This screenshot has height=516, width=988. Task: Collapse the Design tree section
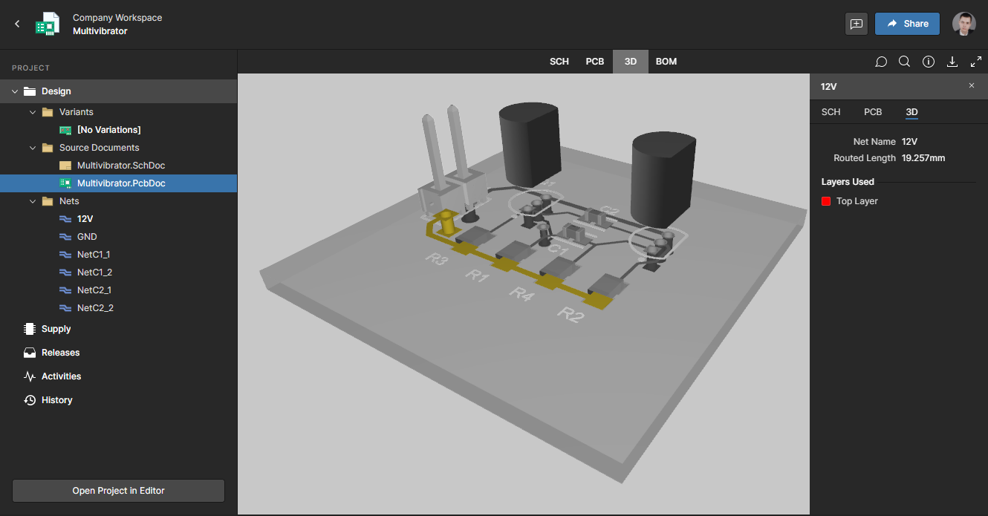(x=15, y=91)
